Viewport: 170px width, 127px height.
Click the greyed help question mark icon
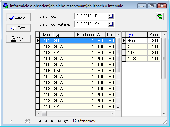pos(10,121)
